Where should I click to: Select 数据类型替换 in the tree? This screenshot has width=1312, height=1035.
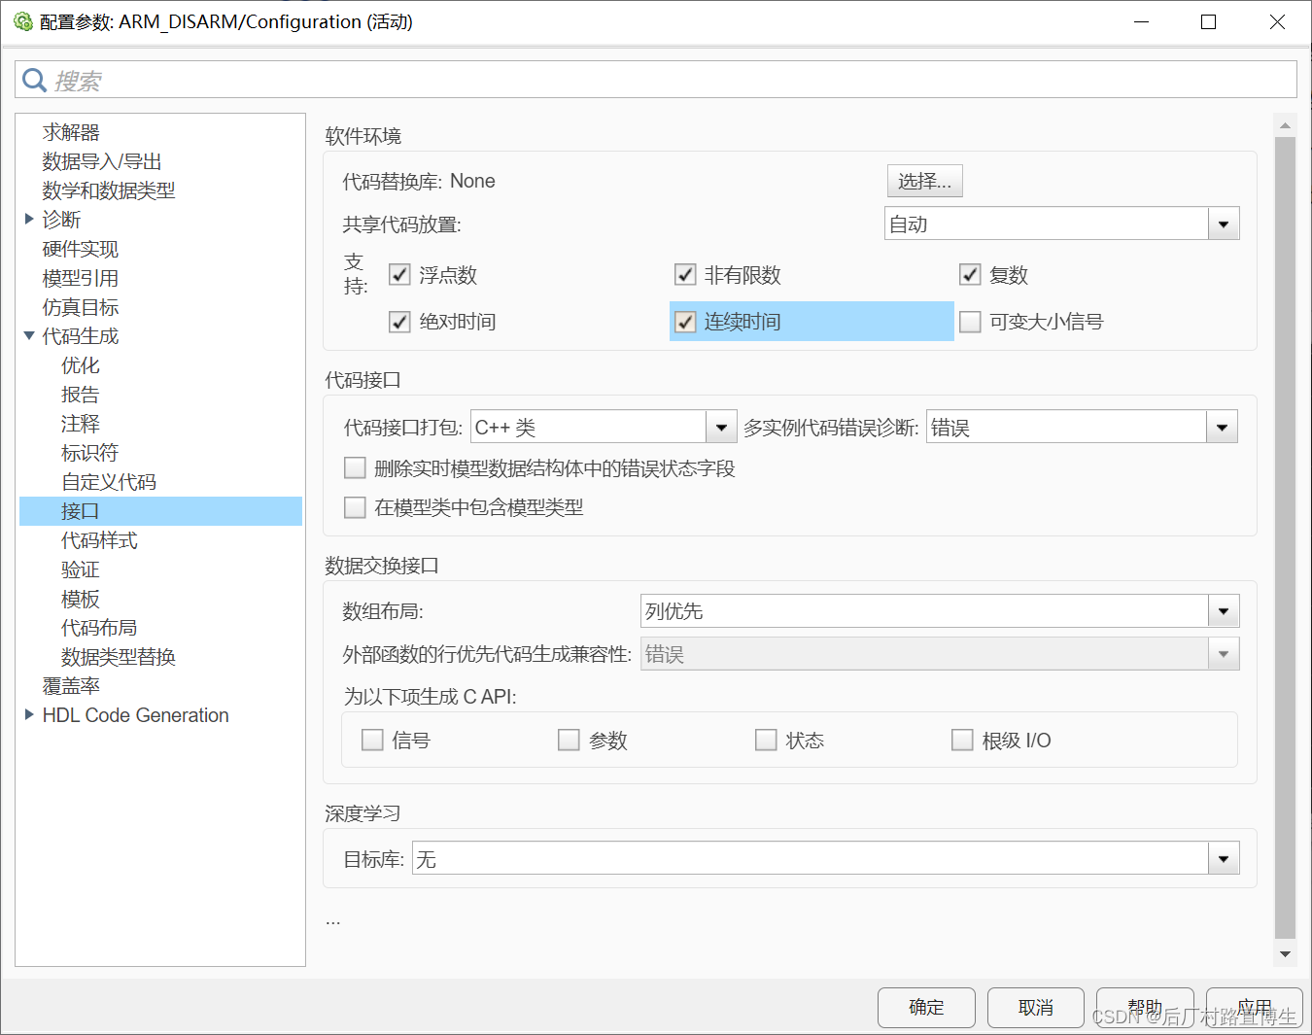pyautogui.click(x=119, y=657)
